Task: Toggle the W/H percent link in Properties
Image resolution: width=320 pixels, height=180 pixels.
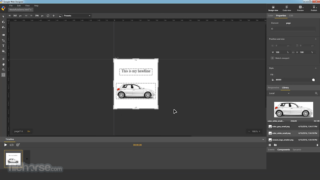Action: [x=293, y=52]
